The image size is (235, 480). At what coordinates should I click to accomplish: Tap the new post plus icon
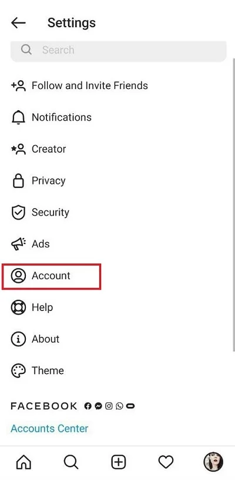119,462
